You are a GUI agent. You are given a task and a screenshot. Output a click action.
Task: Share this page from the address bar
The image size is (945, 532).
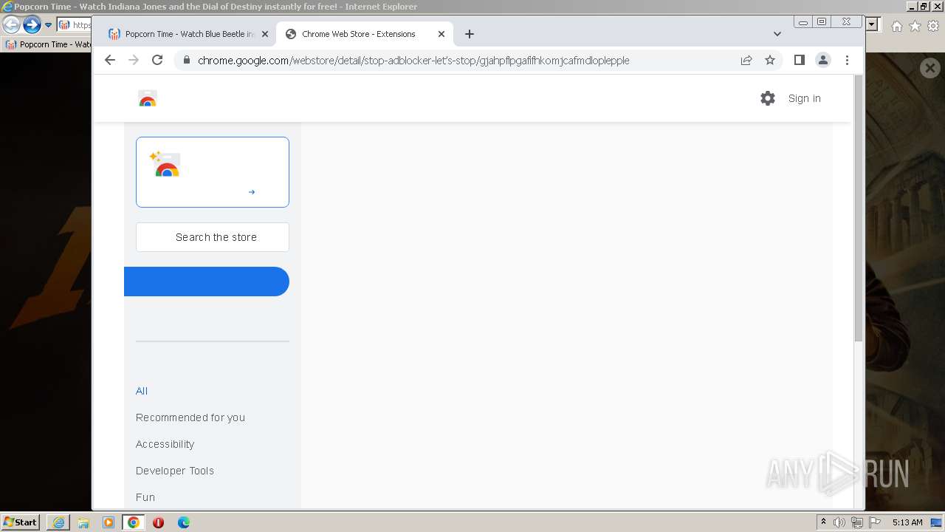tap(746, 60)
